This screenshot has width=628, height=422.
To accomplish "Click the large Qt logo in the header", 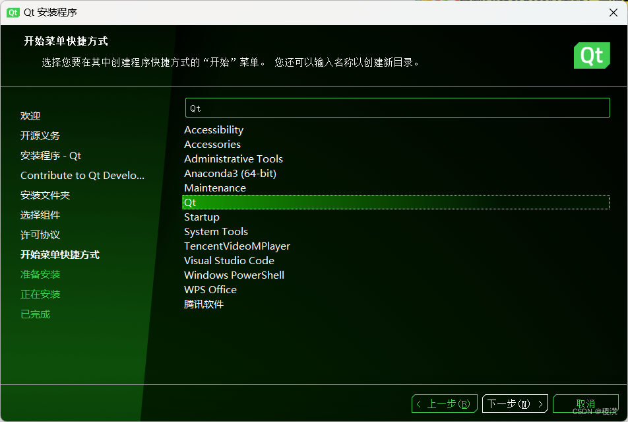I will pyautogui.click(x=592, y=55).
